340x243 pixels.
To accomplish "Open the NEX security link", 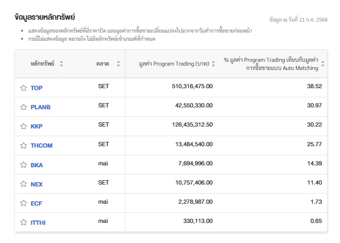I will click(36, 184).
